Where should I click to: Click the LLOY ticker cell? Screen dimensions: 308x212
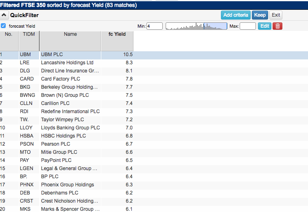point(29,128)
